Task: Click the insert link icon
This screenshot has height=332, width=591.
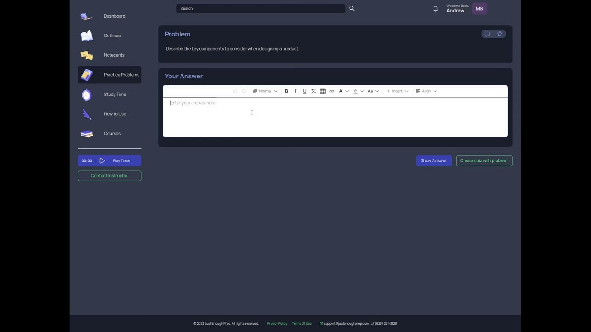Action: click(x=332, y=91)
